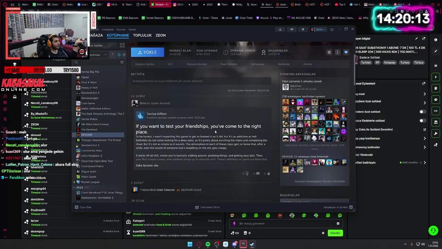Click Oyun Ekle at Steam bottom left
The width and height of the screenshot is (442, 249).
[x=83, y=207]
